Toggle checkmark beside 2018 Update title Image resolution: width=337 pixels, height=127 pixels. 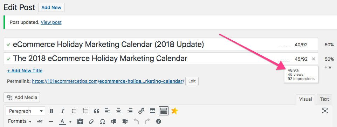pos(8,45)
